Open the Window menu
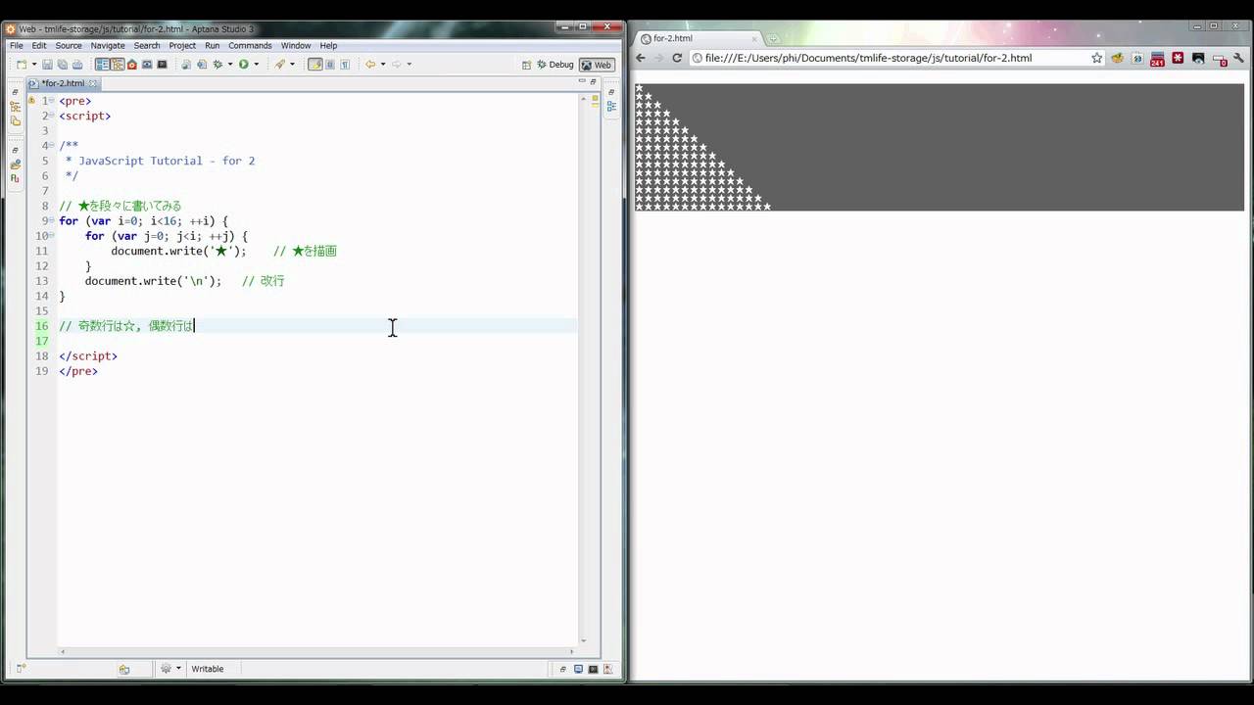Screen dimensions: 1254x705 click(x=296, y=45)
